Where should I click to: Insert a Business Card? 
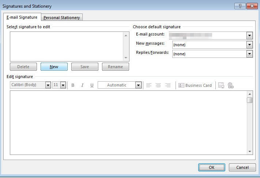pyautogui.click(x=195, y=85)
